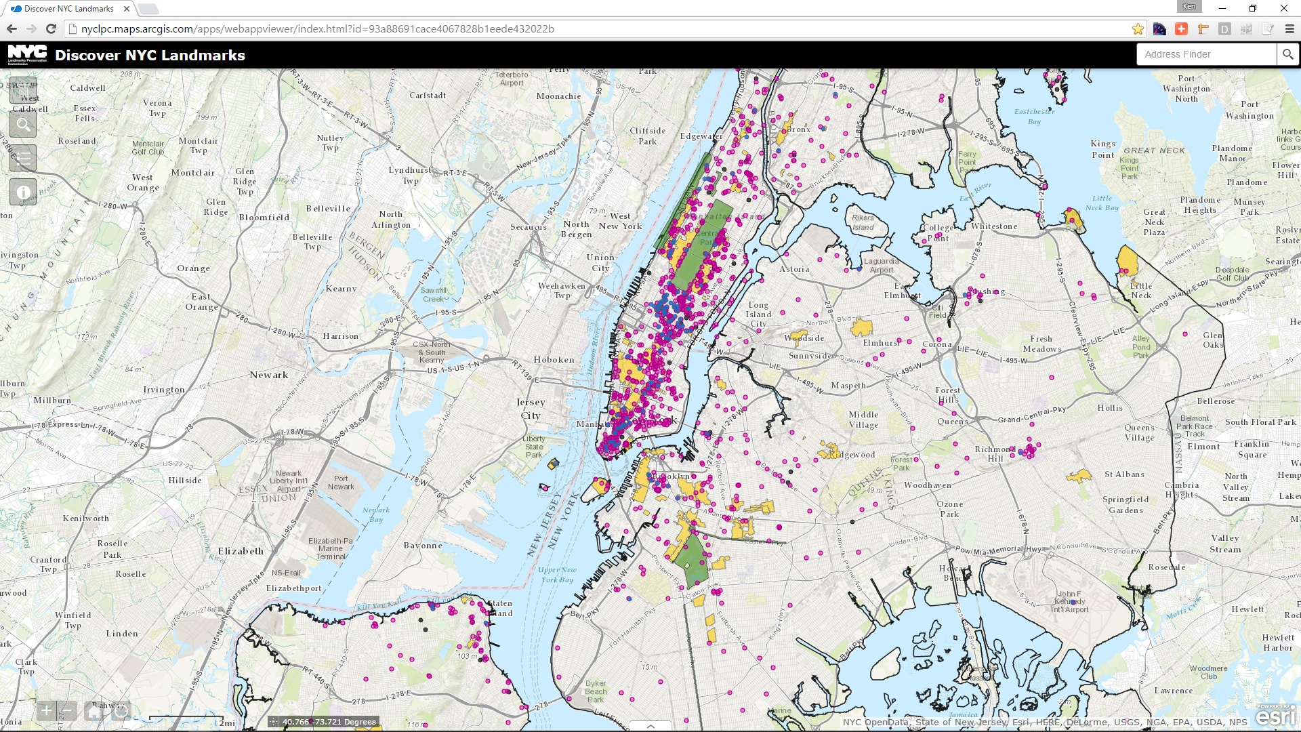
Task: Go forward in the browser
Action: (31, 28)
